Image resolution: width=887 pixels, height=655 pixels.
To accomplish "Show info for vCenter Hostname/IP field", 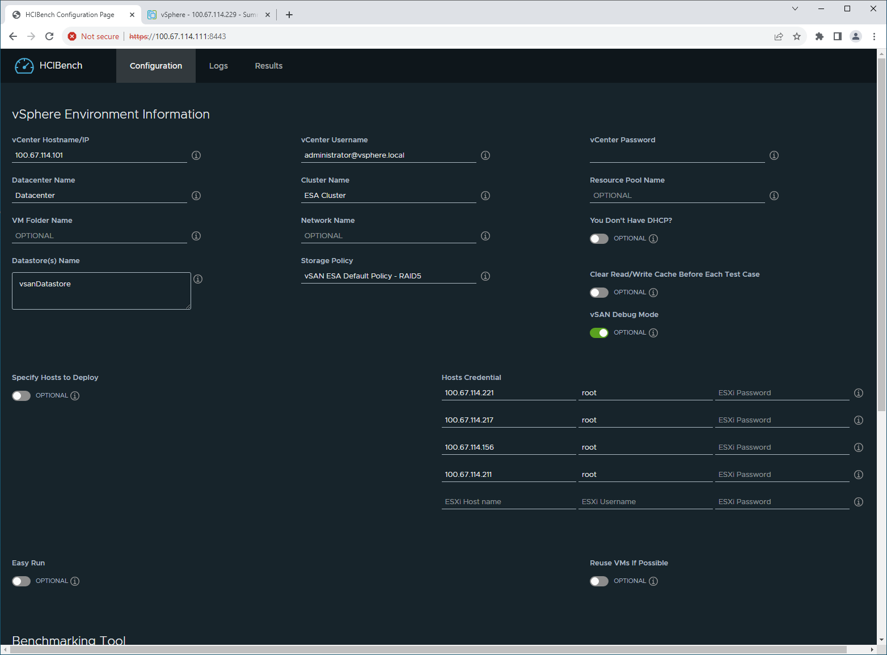I will click(x=196, y=155).
